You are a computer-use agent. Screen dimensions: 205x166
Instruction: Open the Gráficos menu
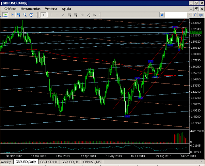coord(10,9)
